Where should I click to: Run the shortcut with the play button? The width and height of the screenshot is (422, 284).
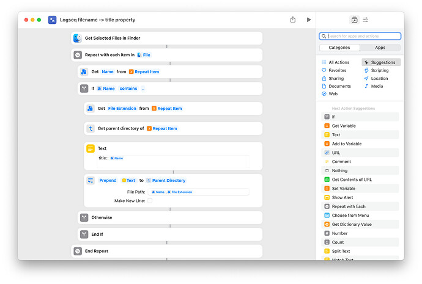click(309, 20)
